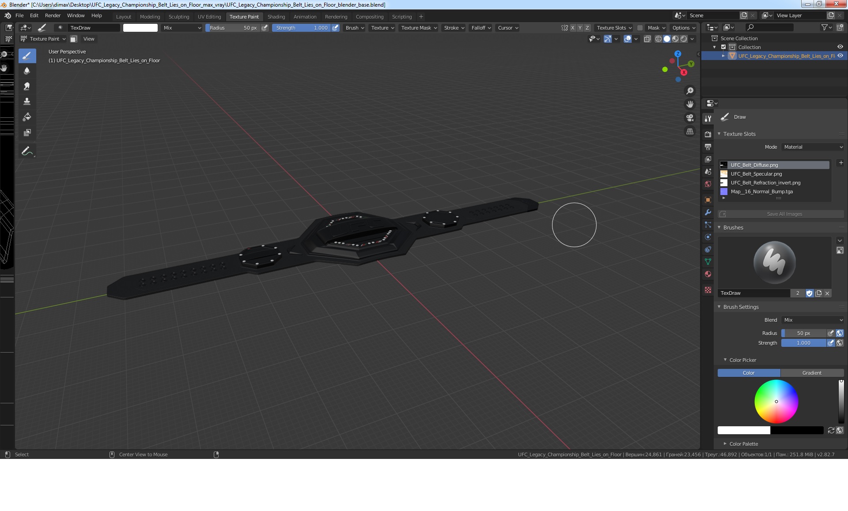Expand the Color Palette section
The height and width of the screenshot is (511, 848).
[725, 444]
